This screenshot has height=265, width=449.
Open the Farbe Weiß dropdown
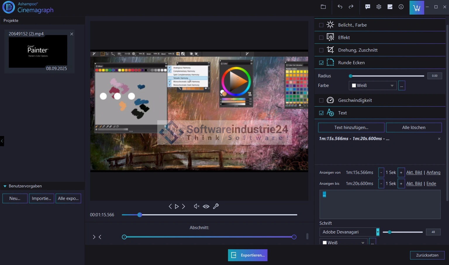pyautogui.click(x=373, y=86)
